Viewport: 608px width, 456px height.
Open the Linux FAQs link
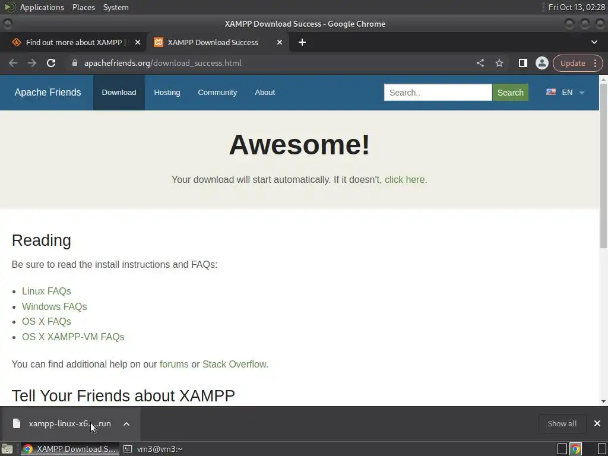[46, 291]
